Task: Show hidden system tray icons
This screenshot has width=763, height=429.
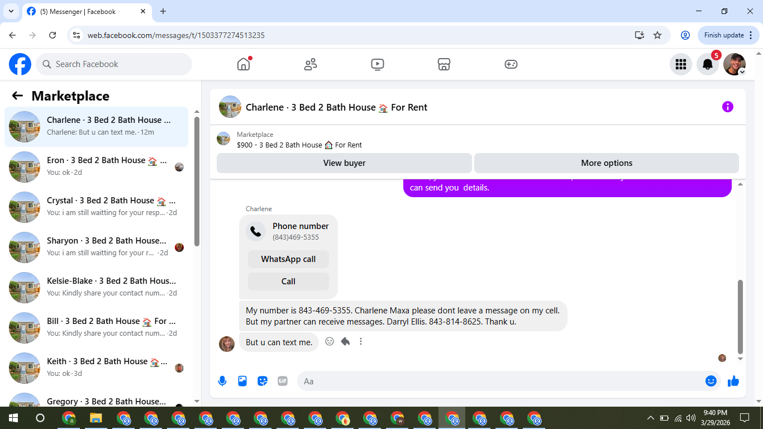Action: (650, 418)
